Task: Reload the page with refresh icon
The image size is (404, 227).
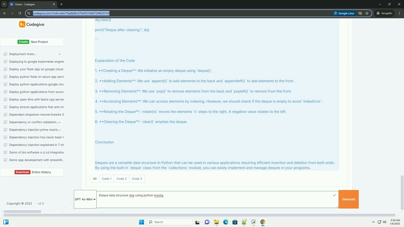Action: [20, 13]
